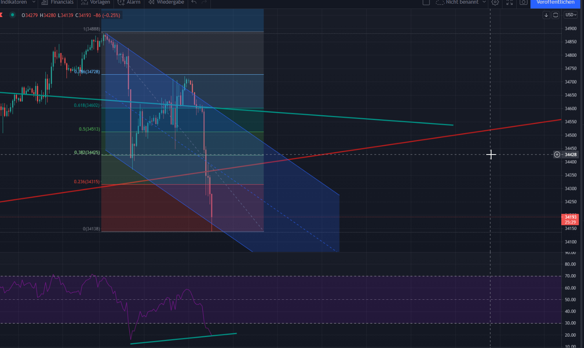Screen dimensions: 584x348
Task: Open Wiedergabe bar replay mode
Action: coord(166,2)
